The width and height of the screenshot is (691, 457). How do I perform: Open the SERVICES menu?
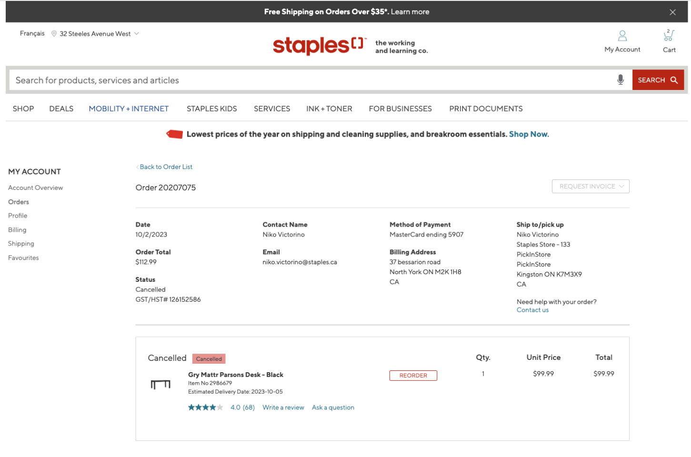click(x=272, y=109)
